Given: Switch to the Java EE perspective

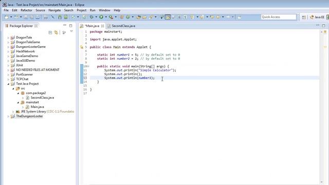Looking at the screenshot, I should click(317, 17).
